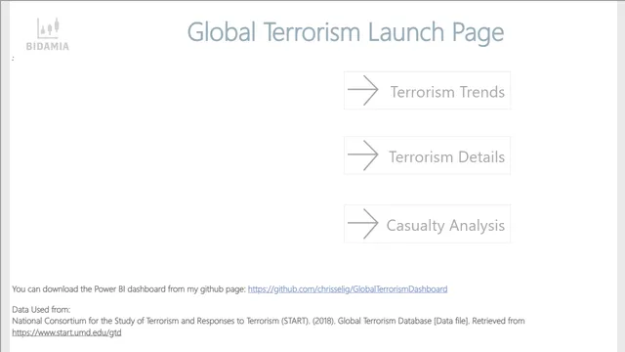Open the Casualty Analysis page button
625x352 pixels.
[427, 224]
